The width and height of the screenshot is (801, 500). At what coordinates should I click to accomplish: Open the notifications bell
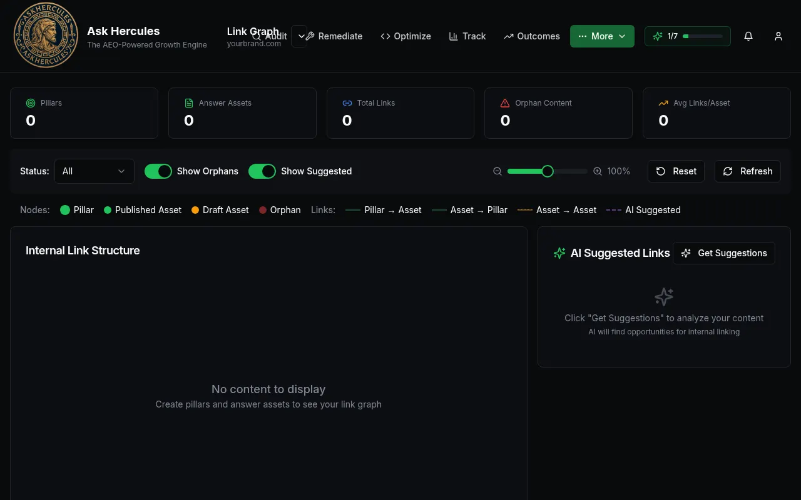[x=748, y=36]
